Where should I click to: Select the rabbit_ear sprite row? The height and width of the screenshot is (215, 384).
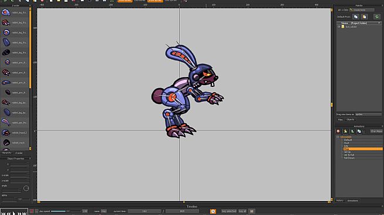(15, 123)
